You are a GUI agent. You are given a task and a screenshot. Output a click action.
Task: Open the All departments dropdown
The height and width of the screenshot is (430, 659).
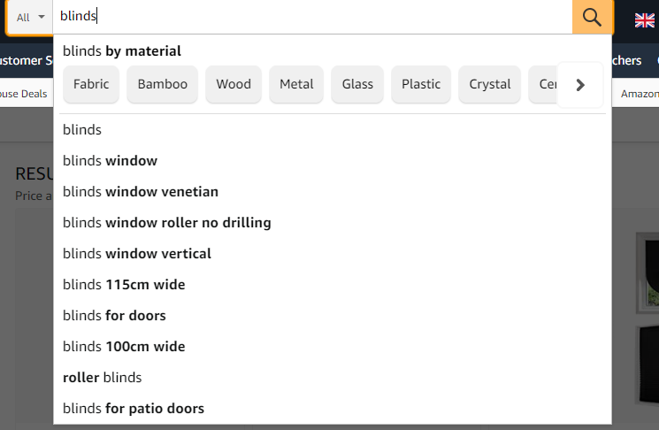(30, 17)
